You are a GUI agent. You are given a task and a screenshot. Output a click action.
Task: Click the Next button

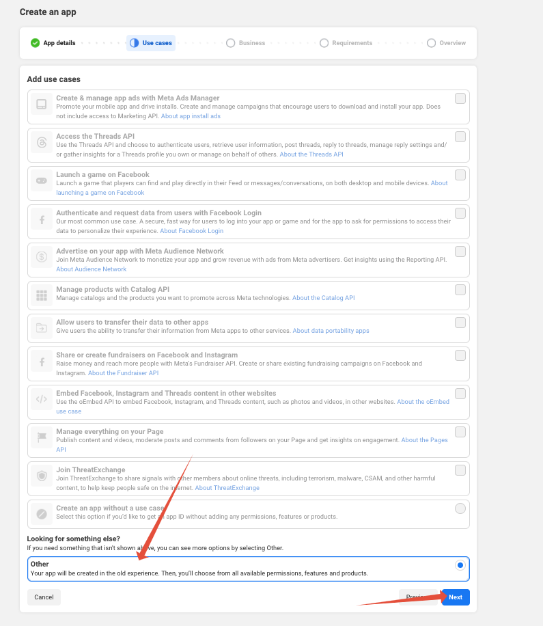[x=456, y=597]
